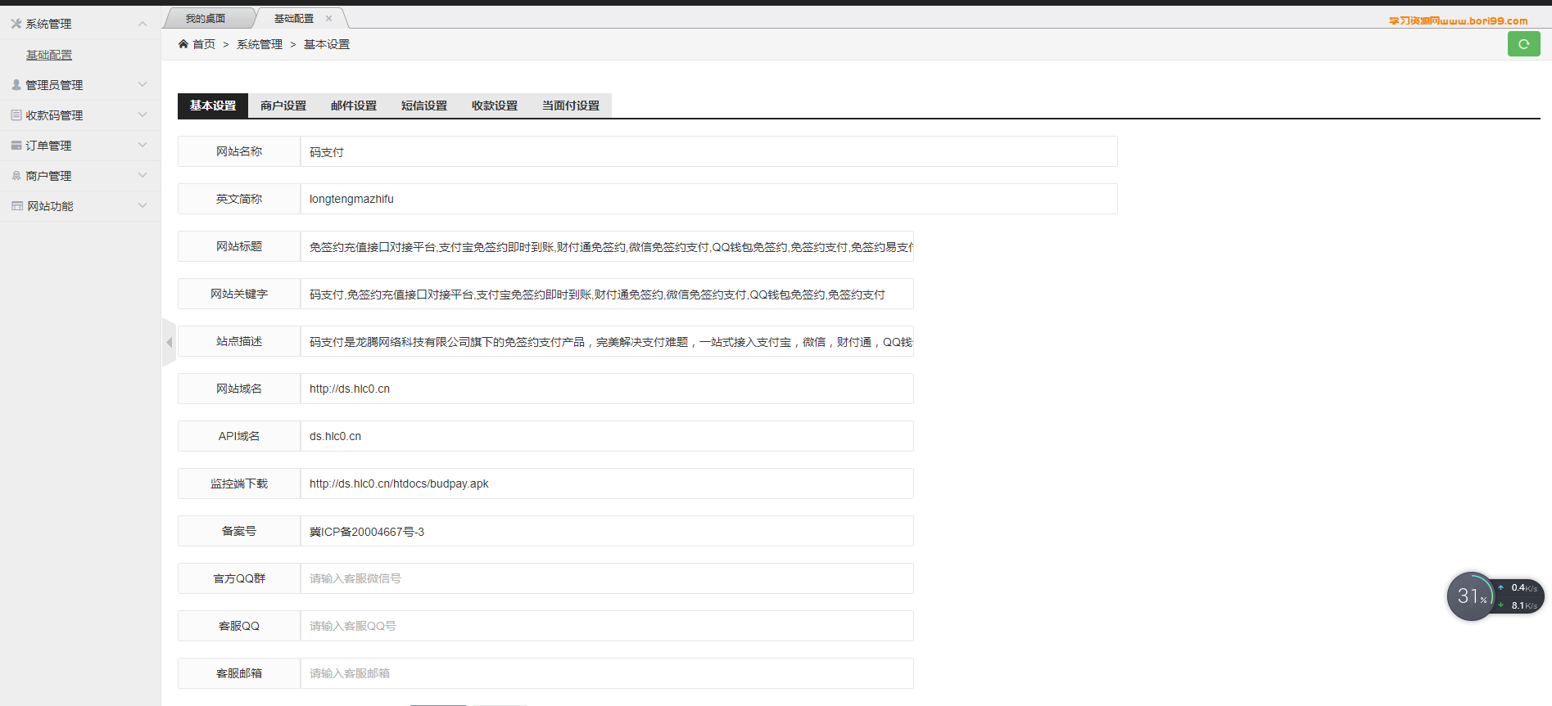Switch to the 商户设置 tab
The height and width of the screenshot is (706, 1552).
point(283,106)
